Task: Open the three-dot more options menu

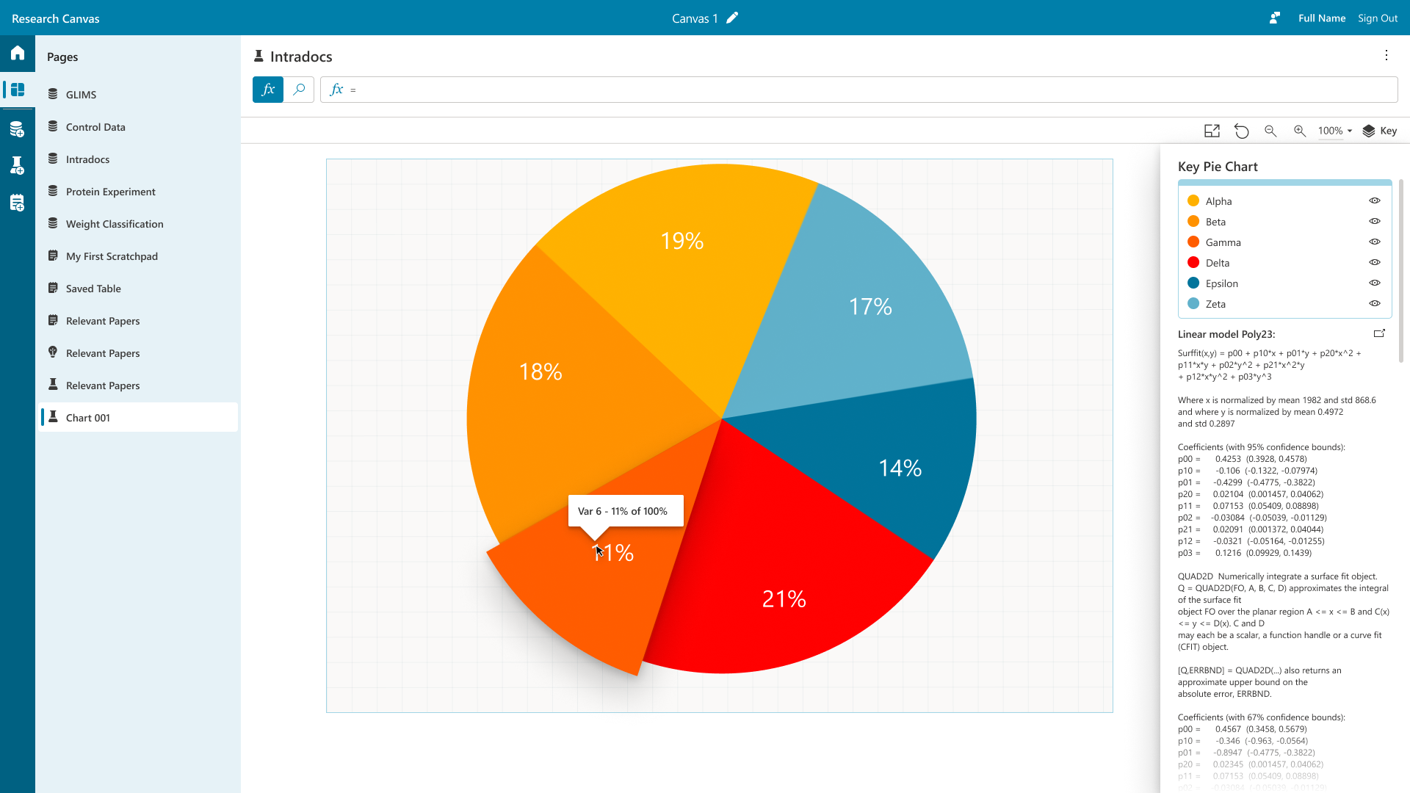Action: pyautogui.click(x=1386, y=56)
